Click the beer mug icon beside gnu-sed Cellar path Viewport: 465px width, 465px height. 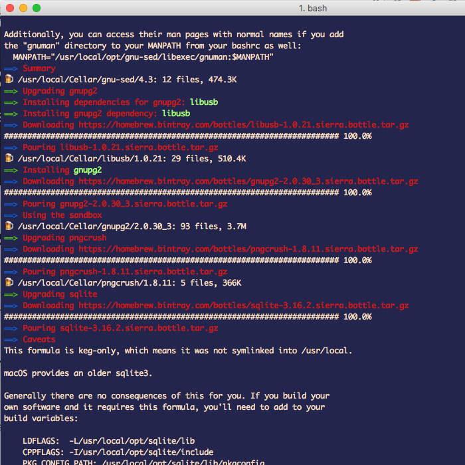[x=9, y=80]
